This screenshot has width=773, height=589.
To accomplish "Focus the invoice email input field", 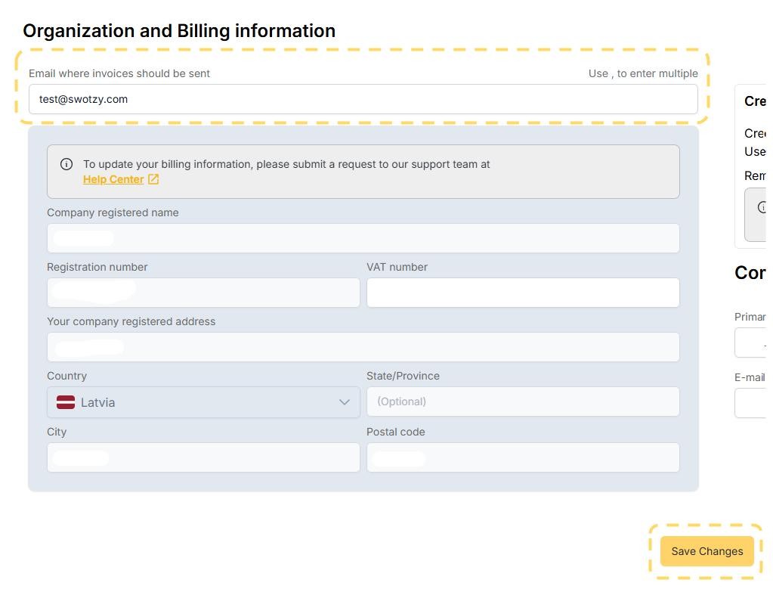I will point(363,99).
